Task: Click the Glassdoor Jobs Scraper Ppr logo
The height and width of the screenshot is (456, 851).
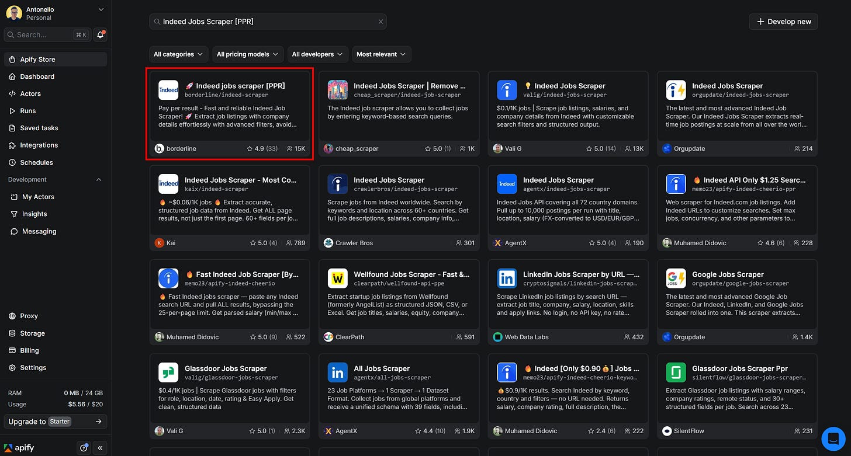Action: click(x=676, y=373)
